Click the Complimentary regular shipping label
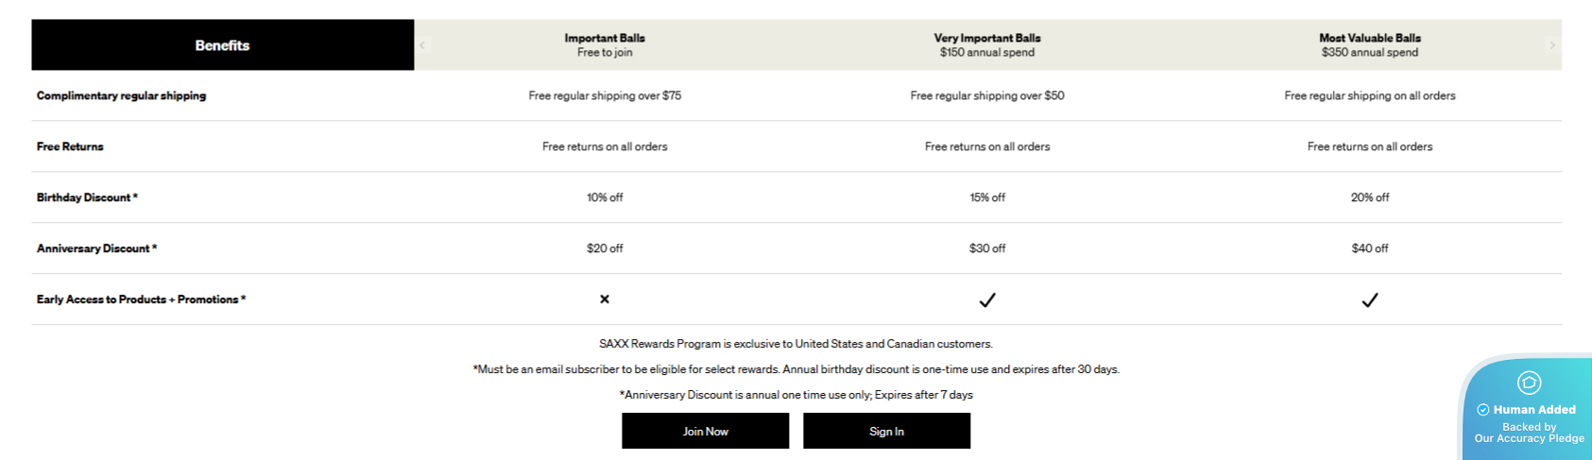The width and height of the screenshot is (1592, 460). (121, 95)
